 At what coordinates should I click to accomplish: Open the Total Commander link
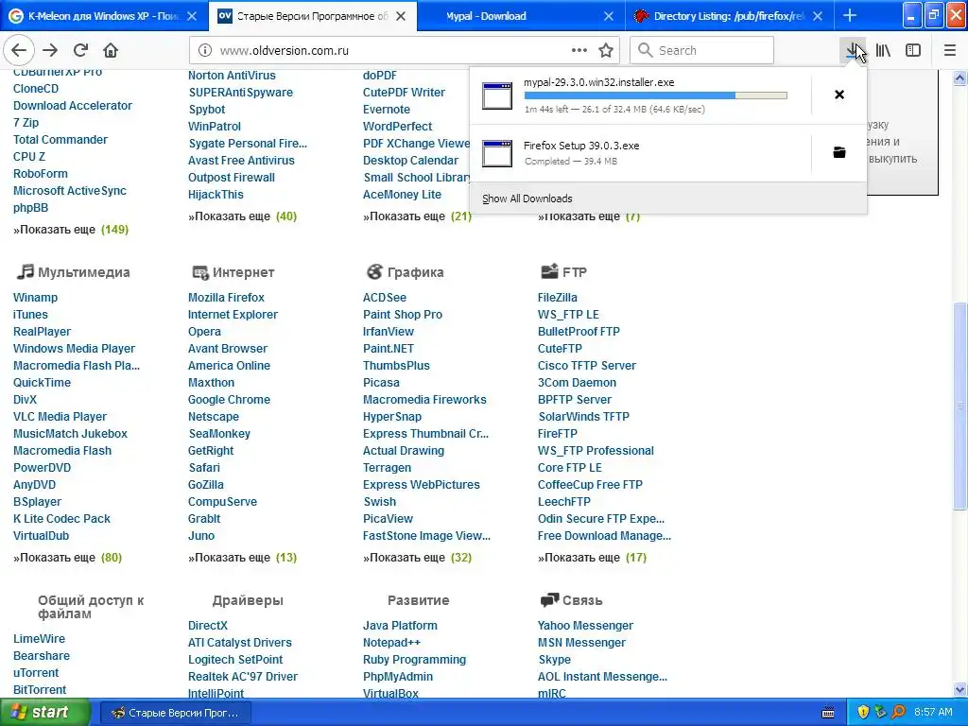coord(60,140)
